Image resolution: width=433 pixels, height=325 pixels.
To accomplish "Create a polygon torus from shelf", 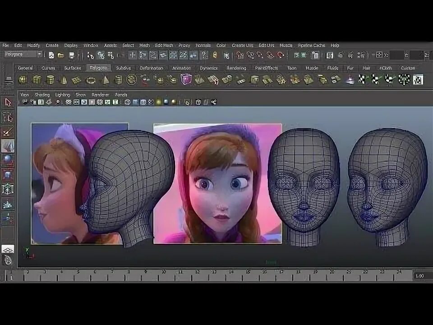I will point(91,80).
